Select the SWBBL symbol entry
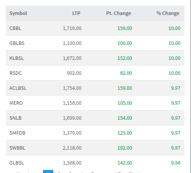The height and width of the screenshot is (173, 191). [17, 148]
